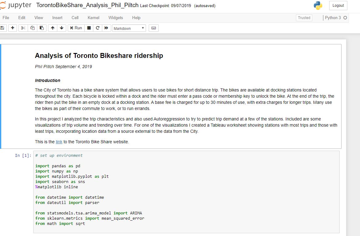
Task: Cut the selected cell with scissors icon
Action: pyautogui.click(x=22, y=28)
